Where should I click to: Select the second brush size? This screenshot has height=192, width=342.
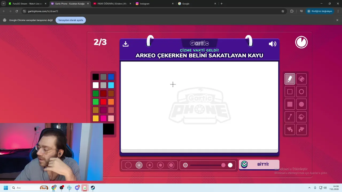(x=139, y=165)
